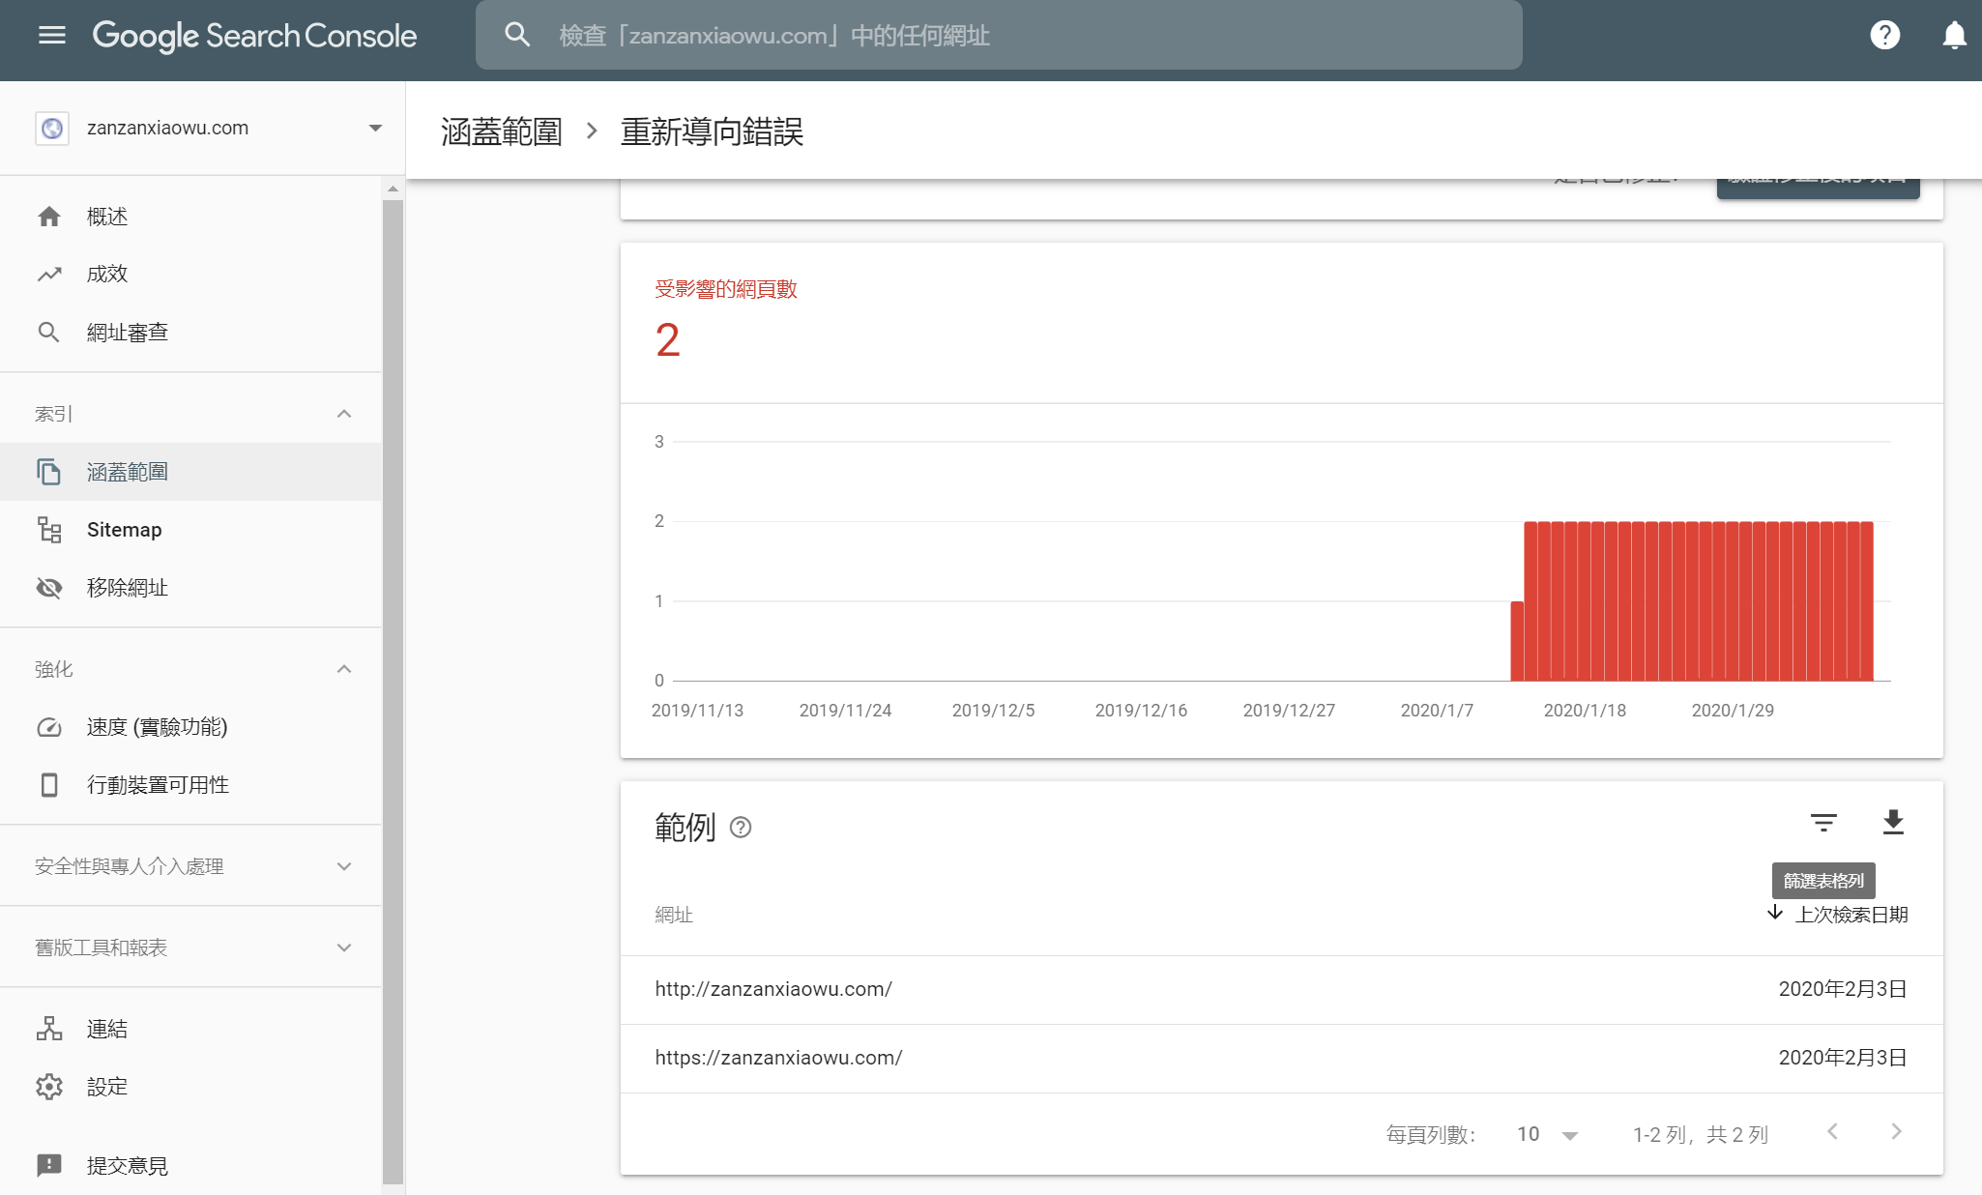Download the examples table
This screenshot has width=1982, height=1195.
click(1893, 823)
